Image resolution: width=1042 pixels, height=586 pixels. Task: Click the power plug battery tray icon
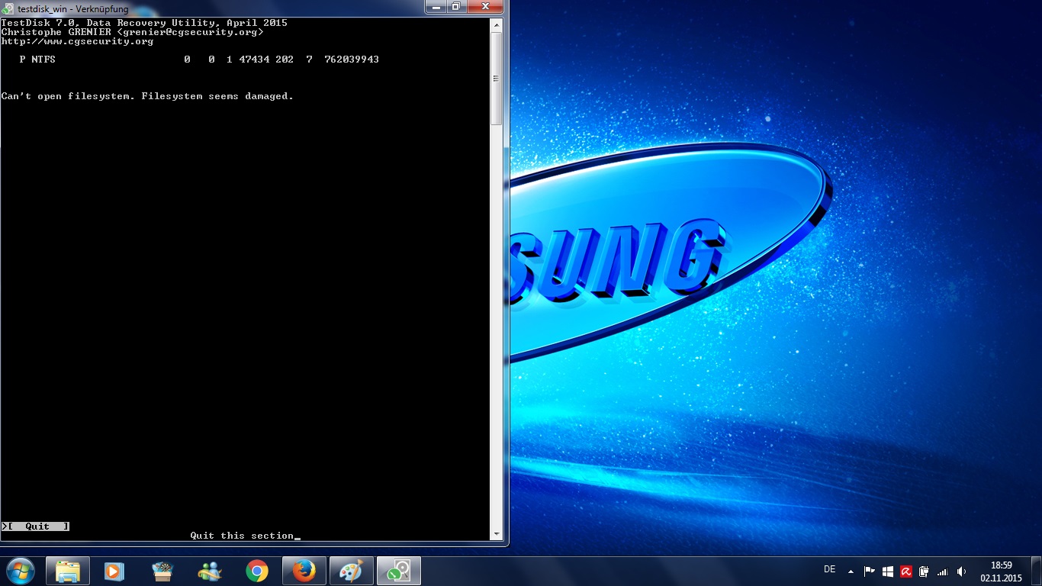coord(924,571)
